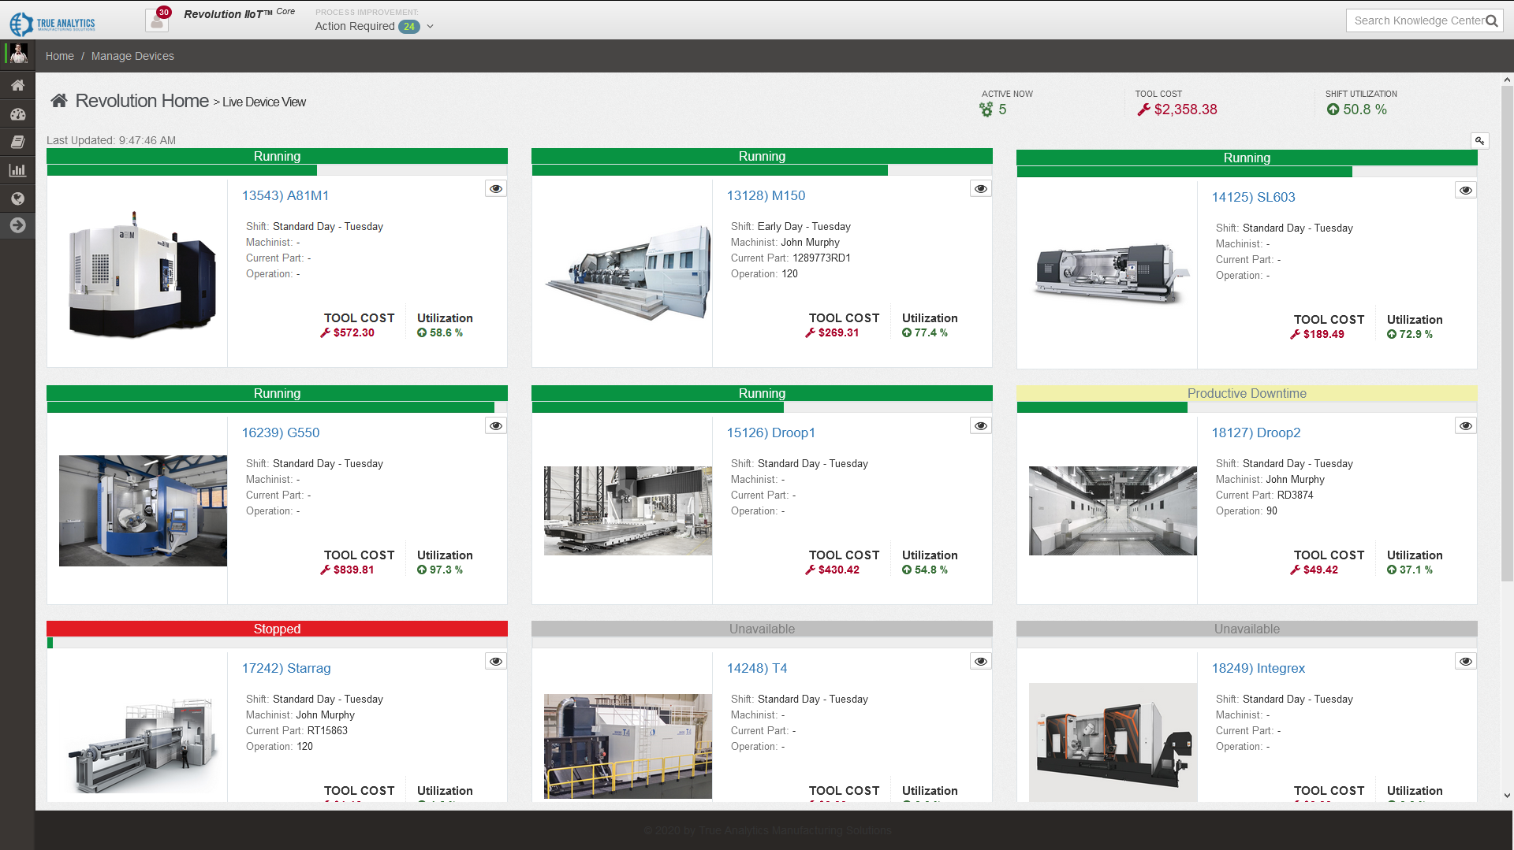Toggle the eye view on Starrag card
The image size is (1514, 850).
pyautogui.click(x=495, y=661)
